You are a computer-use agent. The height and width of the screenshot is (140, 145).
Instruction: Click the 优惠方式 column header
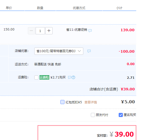click(x=79, y=8)
